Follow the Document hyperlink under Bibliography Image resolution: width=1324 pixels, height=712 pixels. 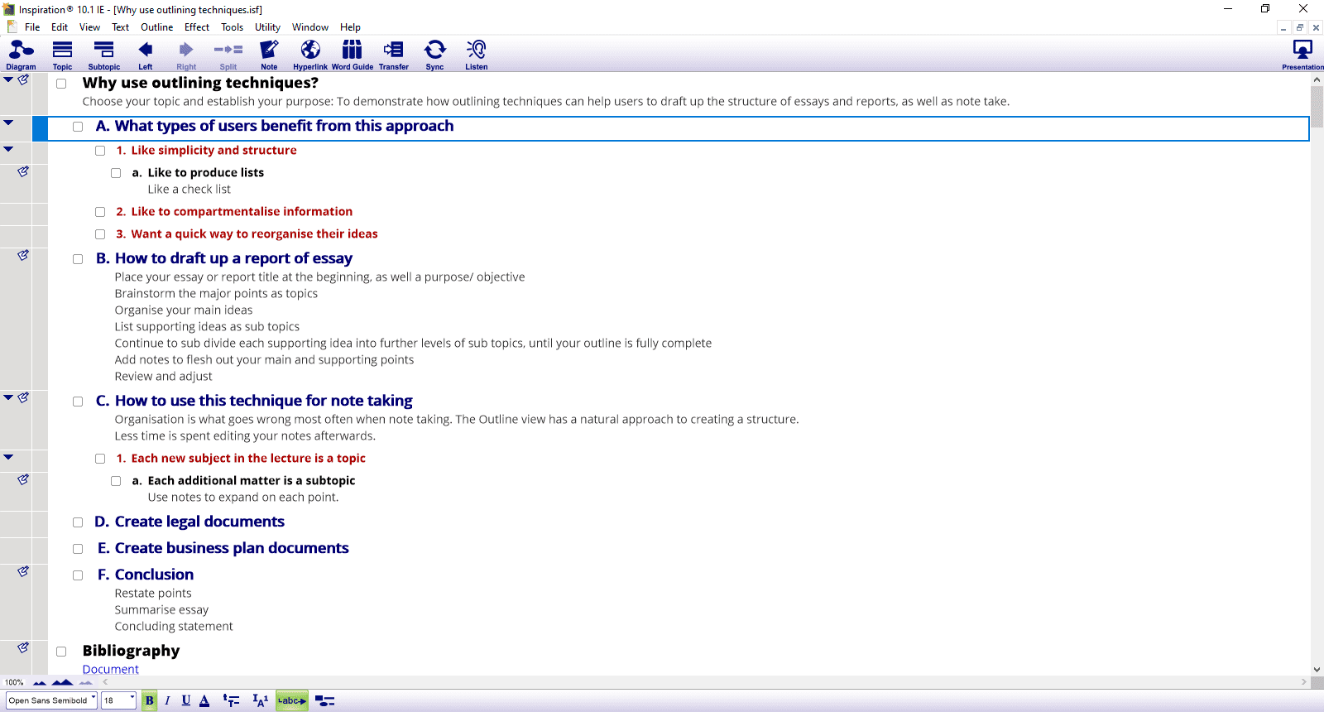[x=110, y=669]
